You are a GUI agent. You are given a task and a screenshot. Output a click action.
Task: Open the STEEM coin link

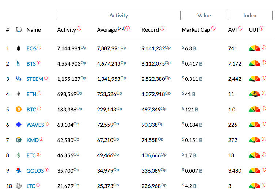35,79
